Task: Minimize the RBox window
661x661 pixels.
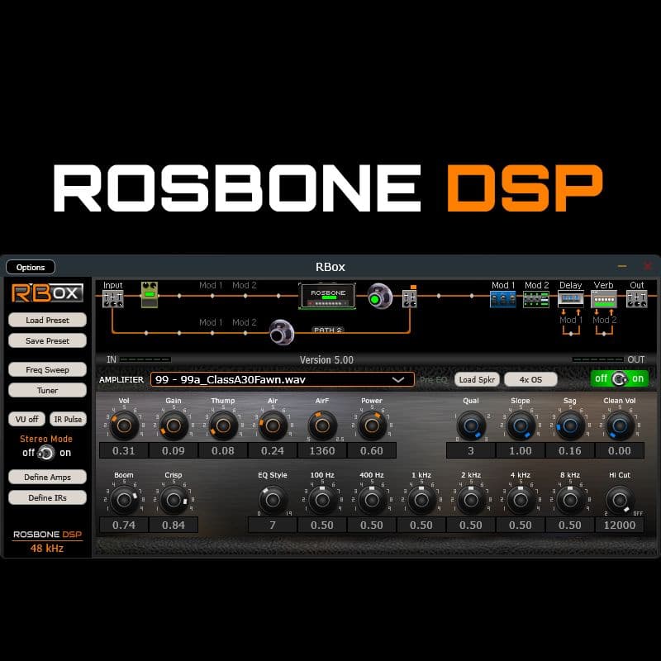Action: [x=622, y=266]
